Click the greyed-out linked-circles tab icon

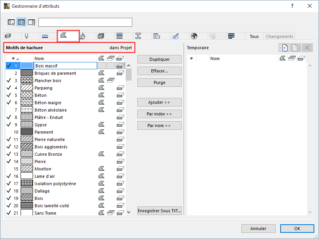213,36
